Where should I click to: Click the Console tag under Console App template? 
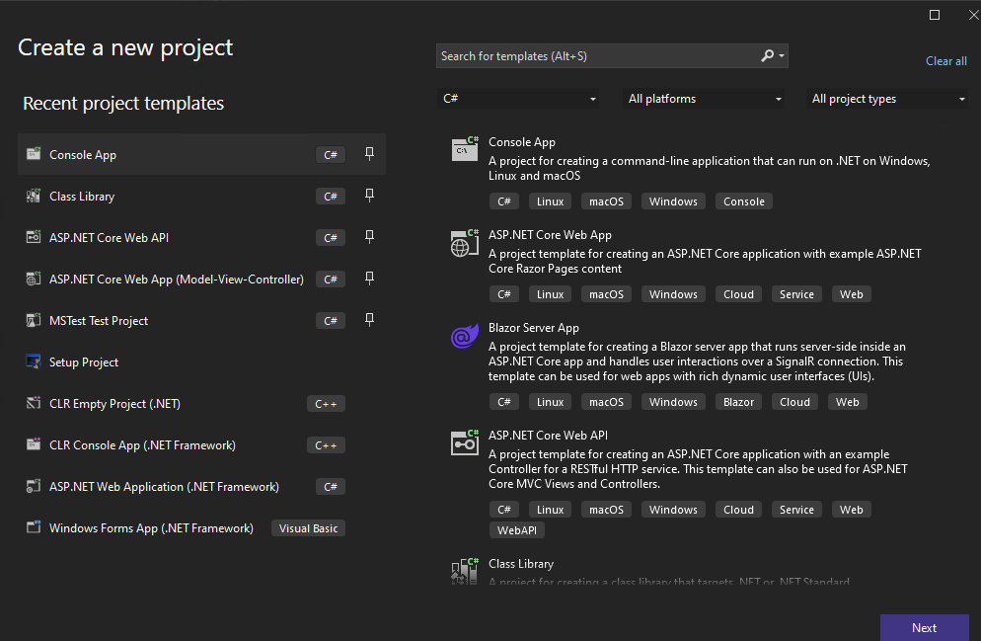pyautogui.click(x=744, y=201)
